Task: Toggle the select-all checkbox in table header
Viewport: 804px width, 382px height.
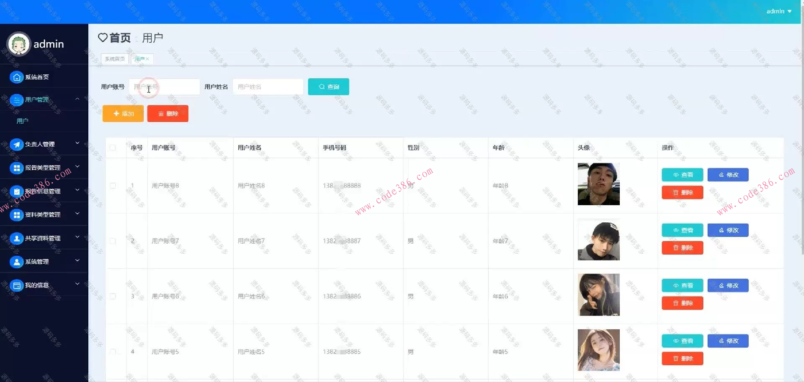Action: tap(113, 148)
